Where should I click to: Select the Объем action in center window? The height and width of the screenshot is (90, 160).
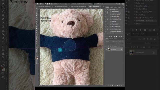tap(113, 33)
